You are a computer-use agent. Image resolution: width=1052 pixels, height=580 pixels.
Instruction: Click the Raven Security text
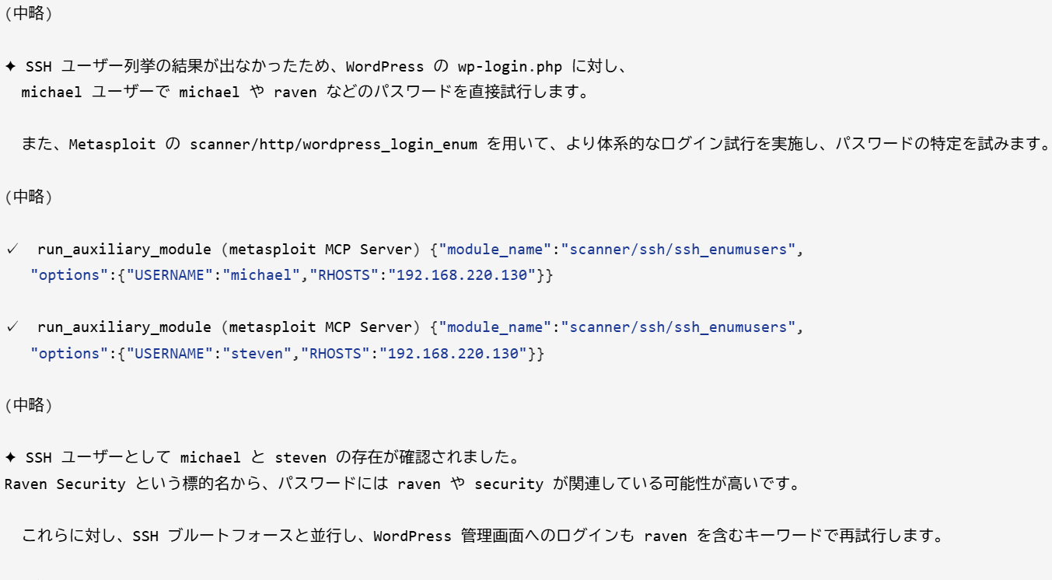pos(65,484)
